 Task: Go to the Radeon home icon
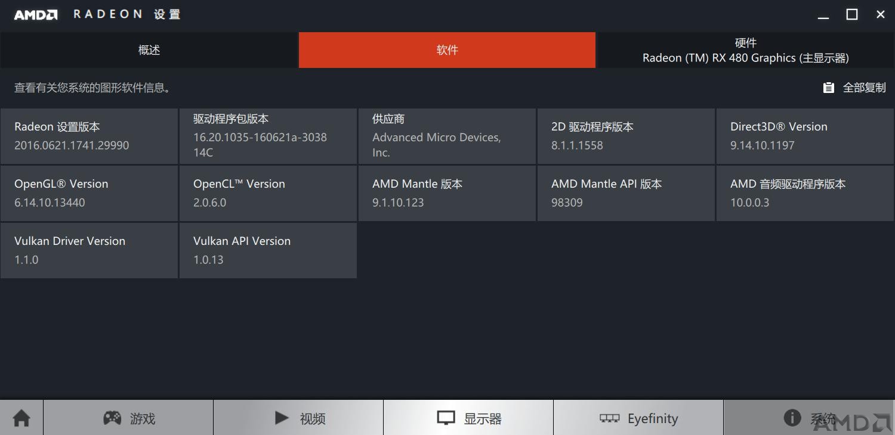click(x=21, y=418)
